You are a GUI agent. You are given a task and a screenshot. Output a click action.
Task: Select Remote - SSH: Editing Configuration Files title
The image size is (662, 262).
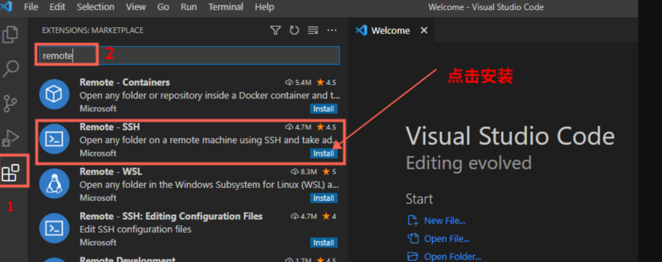(x=171, y=216)
